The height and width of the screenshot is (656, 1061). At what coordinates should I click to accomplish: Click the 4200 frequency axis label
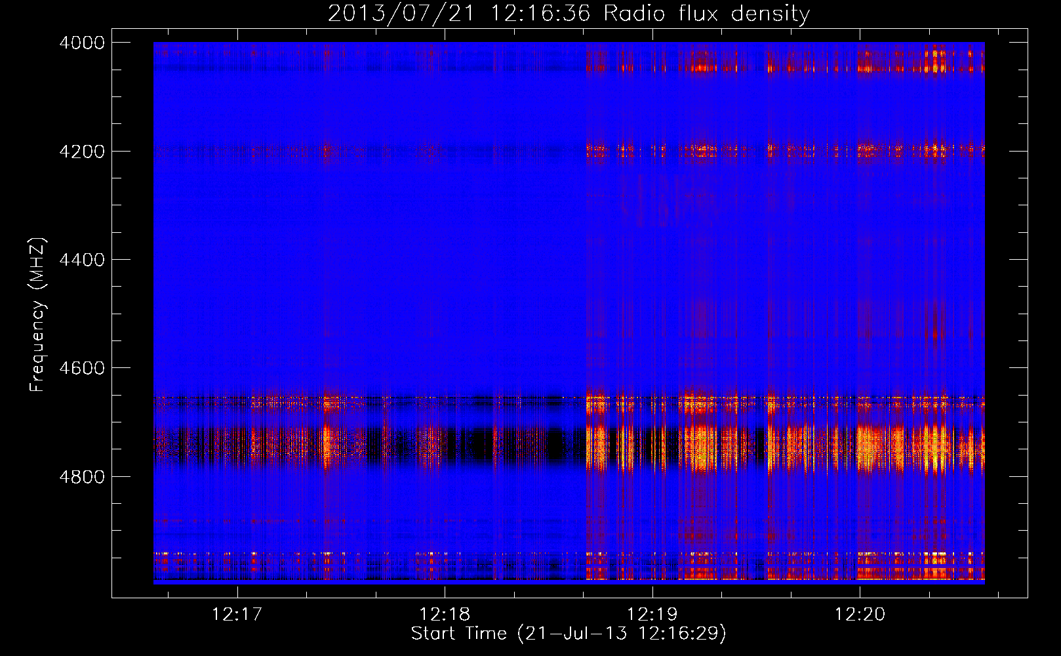(82, 152)
